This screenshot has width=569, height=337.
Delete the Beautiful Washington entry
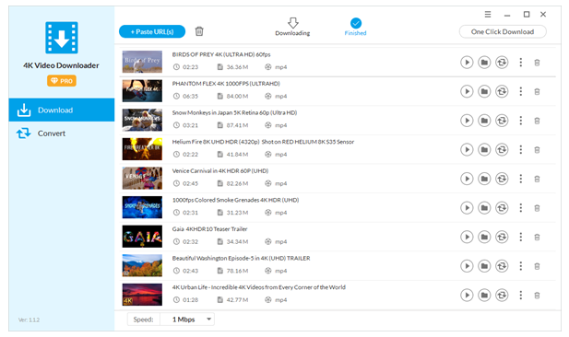[x=537, y=266]
